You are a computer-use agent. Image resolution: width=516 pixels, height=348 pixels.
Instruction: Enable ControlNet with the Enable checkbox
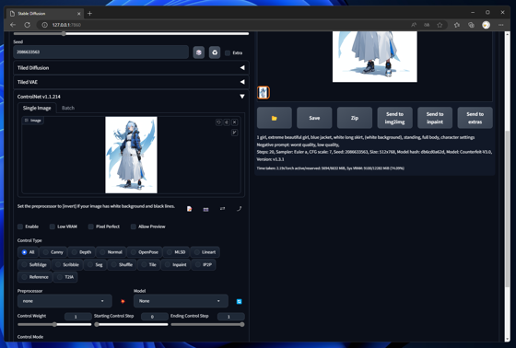point(20,226)
